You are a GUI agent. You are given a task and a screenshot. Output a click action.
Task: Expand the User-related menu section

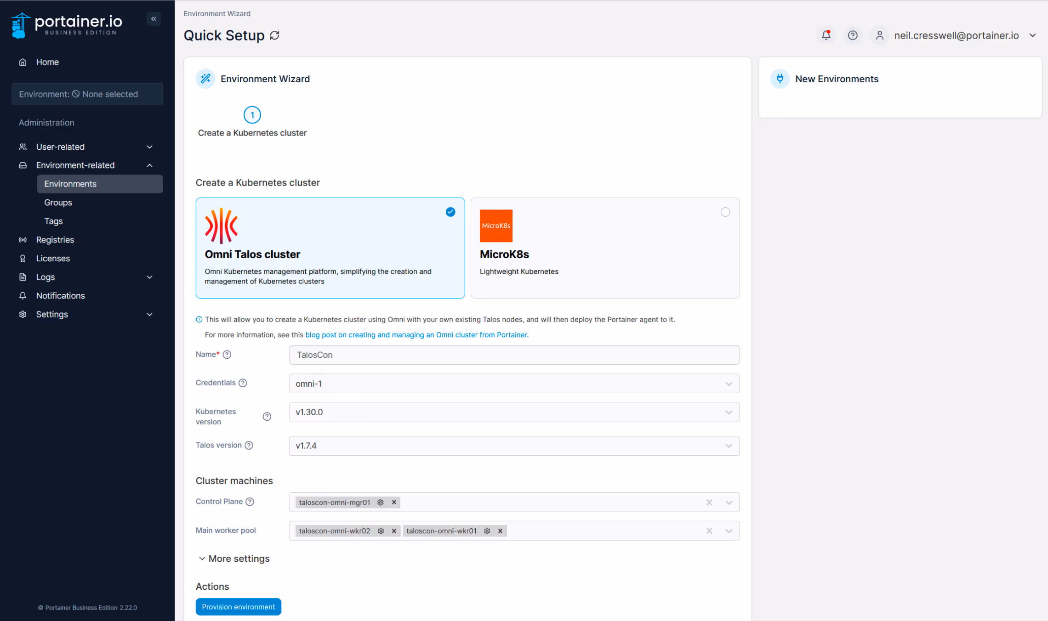click(x=149, y=147)
